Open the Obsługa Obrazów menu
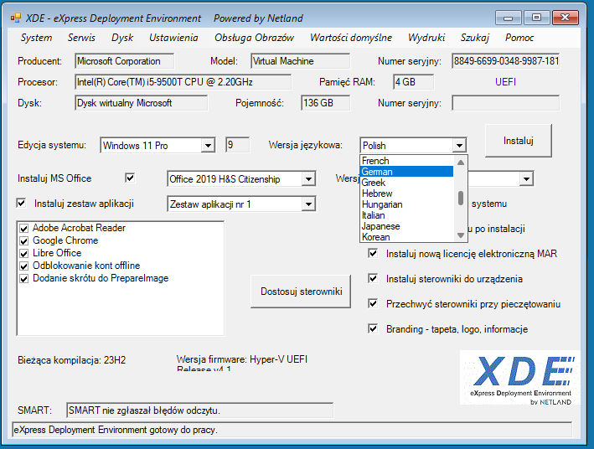The image size is (594, 449). (254, 38)
